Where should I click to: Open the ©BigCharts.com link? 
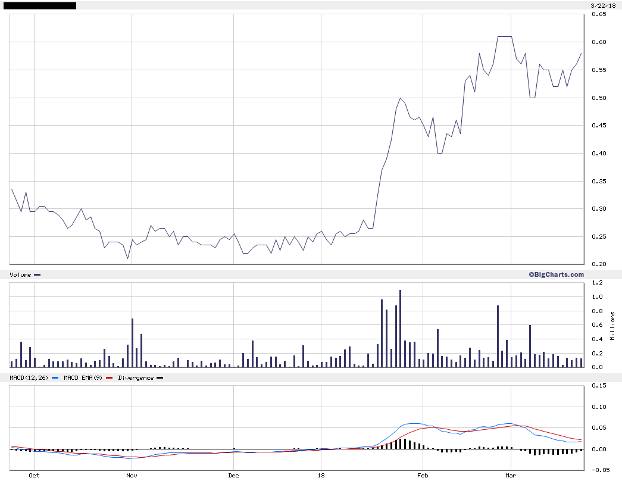click(x=556, y=274)
